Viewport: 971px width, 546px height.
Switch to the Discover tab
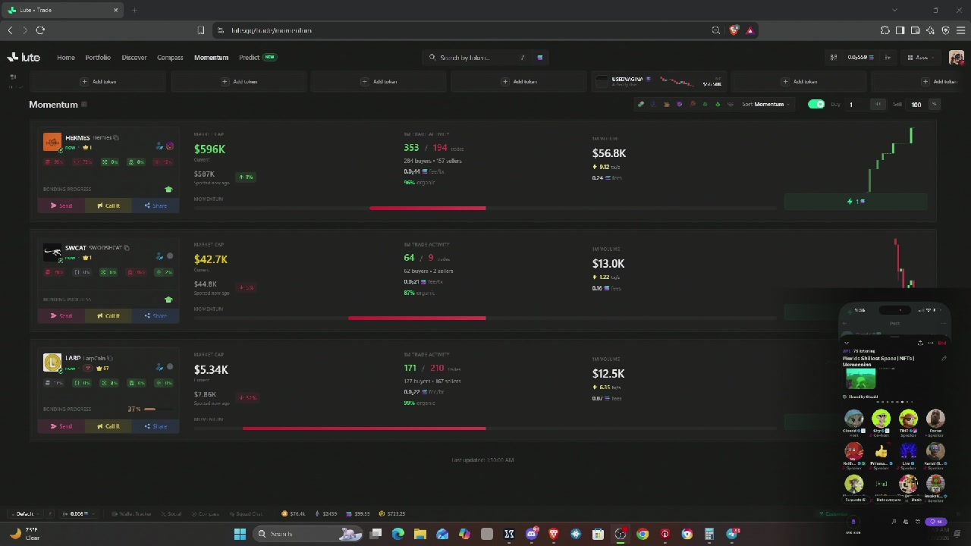tap(134, 58)
